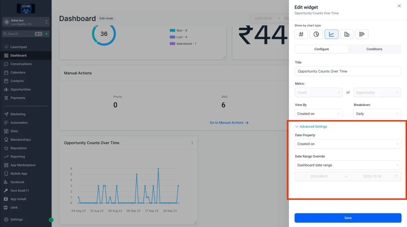
Task: Select the horizontal bar chart type icon
Action: point(362,34)
